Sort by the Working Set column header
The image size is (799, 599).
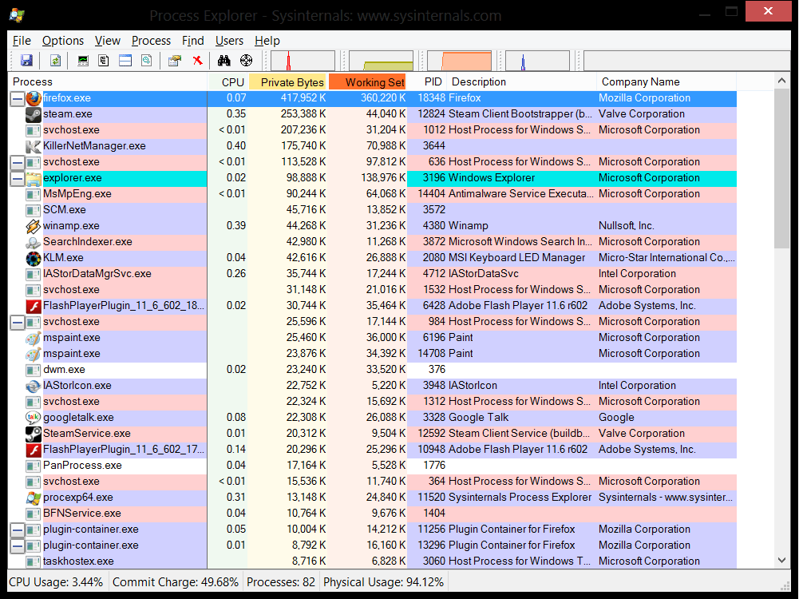click(x=367, y=81)
